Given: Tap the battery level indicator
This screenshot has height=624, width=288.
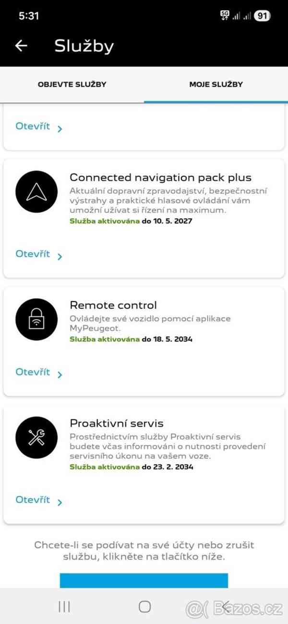Looking at the screenshot, I should 262,16.
